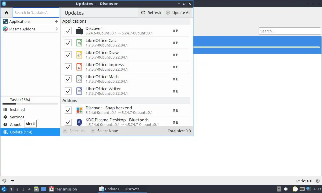This screenshot has width=322, height=193.
Task: Open the Settings page in Discover
Action: pyautogui.click(x=30, y=117)
